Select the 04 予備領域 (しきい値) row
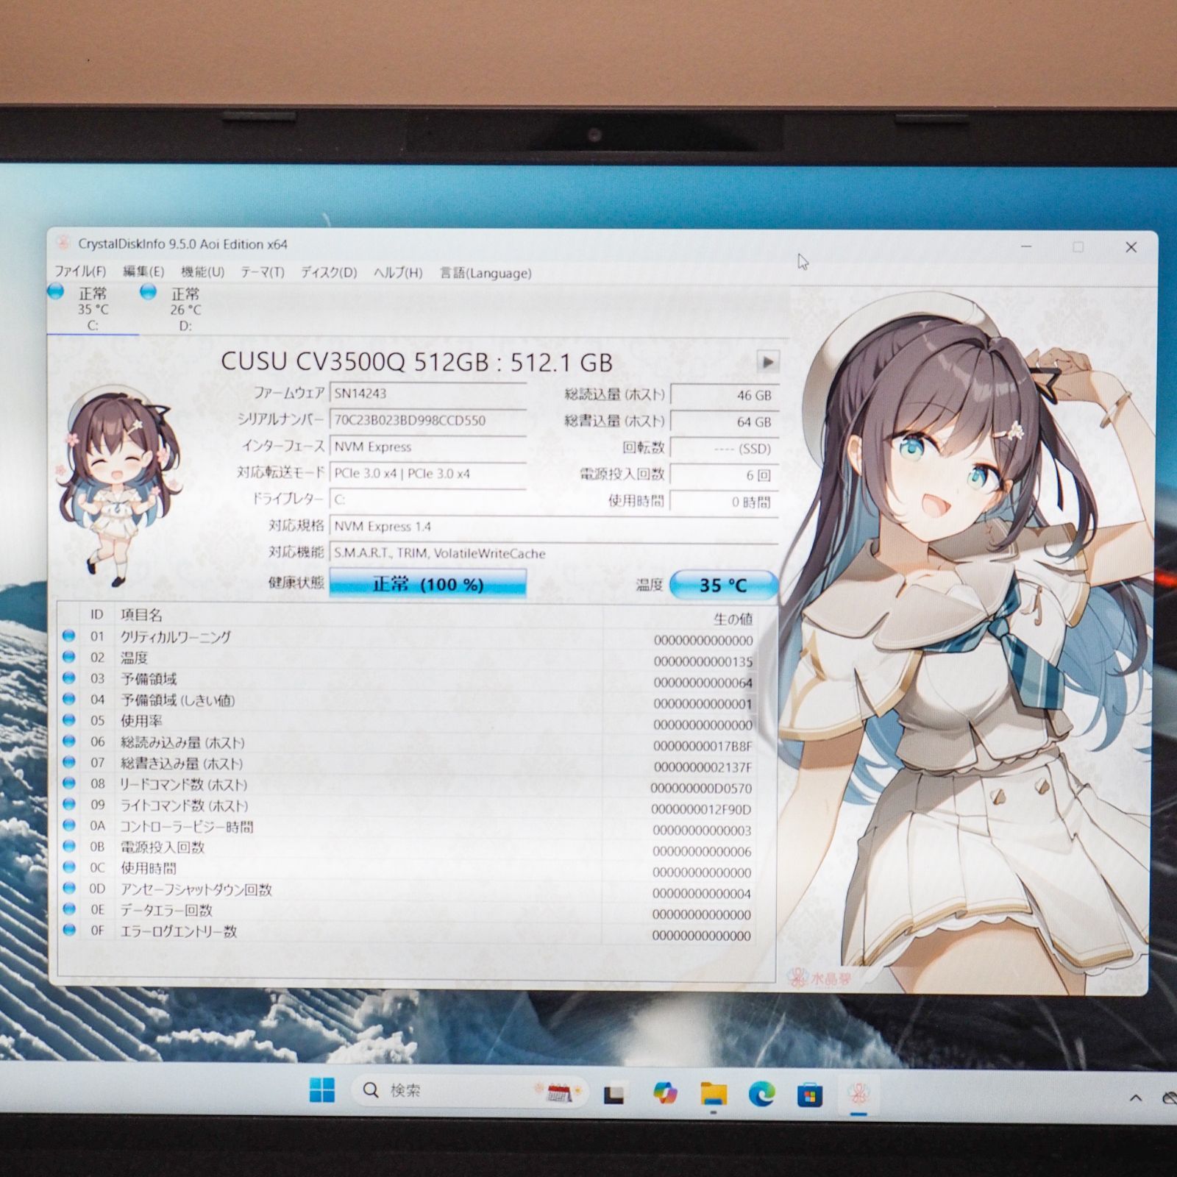 coord(407,701)
